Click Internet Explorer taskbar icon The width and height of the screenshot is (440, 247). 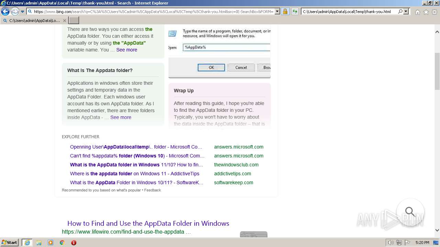[x=27, y=243]
